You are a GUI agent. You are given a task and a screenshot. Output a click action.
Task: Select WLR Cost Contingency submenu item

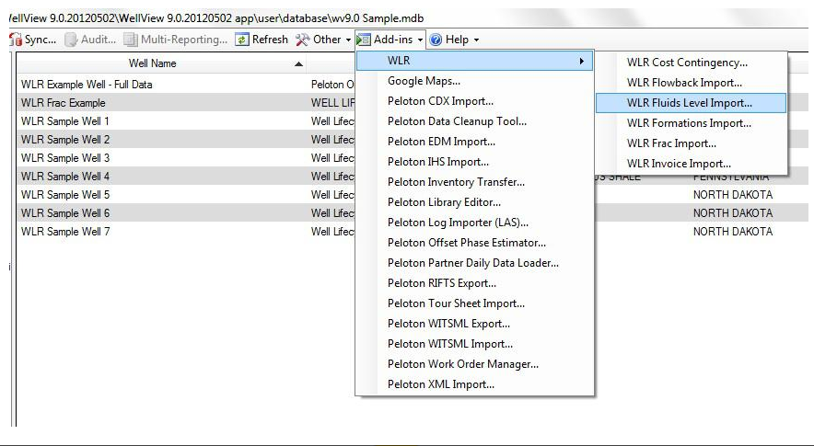691,63
